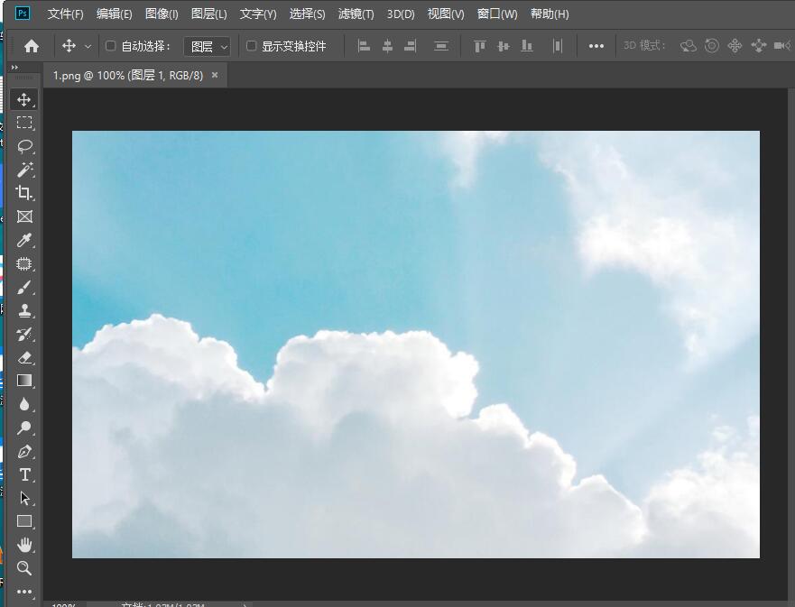Expand the toolbox with double-arrow toggle
795x607 pixels.
[14, 68]
